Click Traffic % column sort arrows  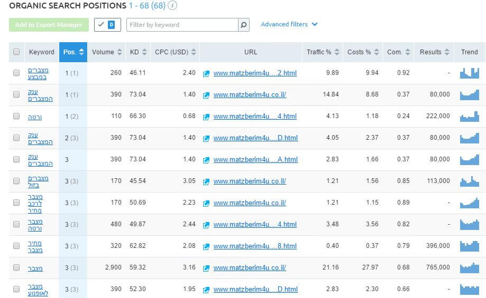pos(337,52)
